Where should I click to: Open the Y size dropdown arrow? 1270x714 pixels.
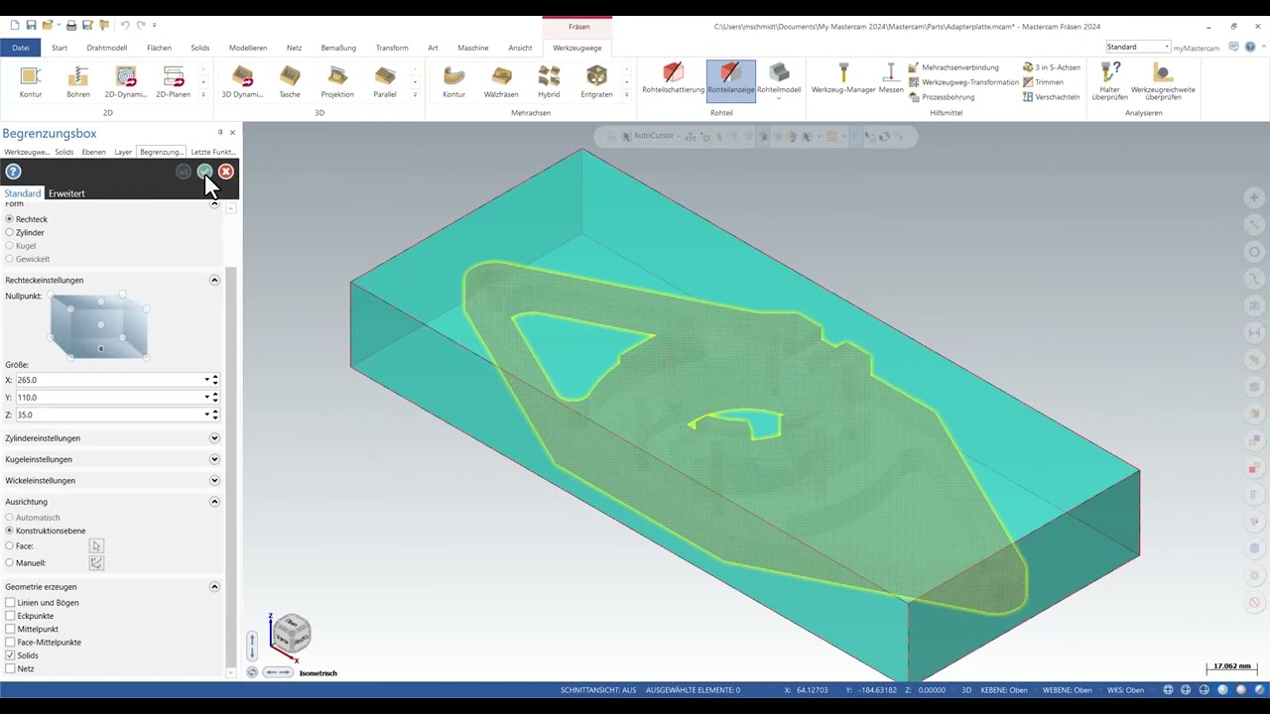coord(207,398)
